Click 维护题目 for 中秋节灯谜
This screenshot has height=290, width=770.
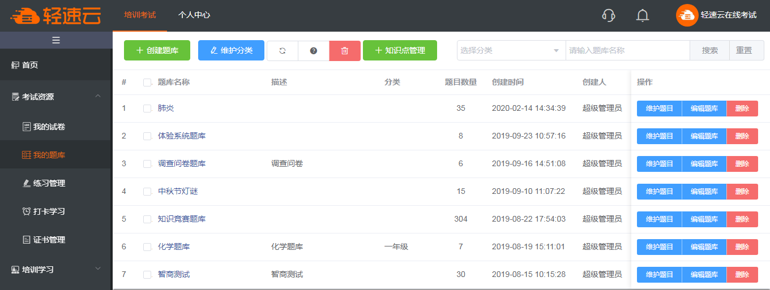pyautogui.click(x=660, y=192)
